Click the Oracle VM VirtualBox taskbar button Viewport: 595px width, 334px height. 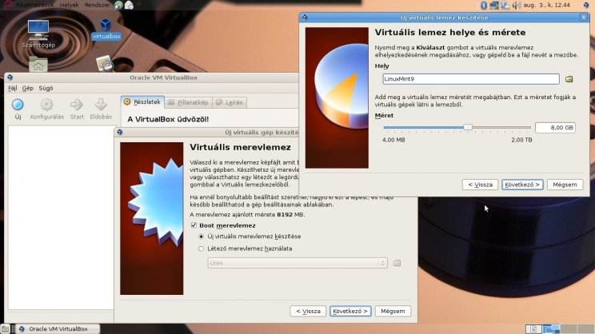[x=58, y=328]
